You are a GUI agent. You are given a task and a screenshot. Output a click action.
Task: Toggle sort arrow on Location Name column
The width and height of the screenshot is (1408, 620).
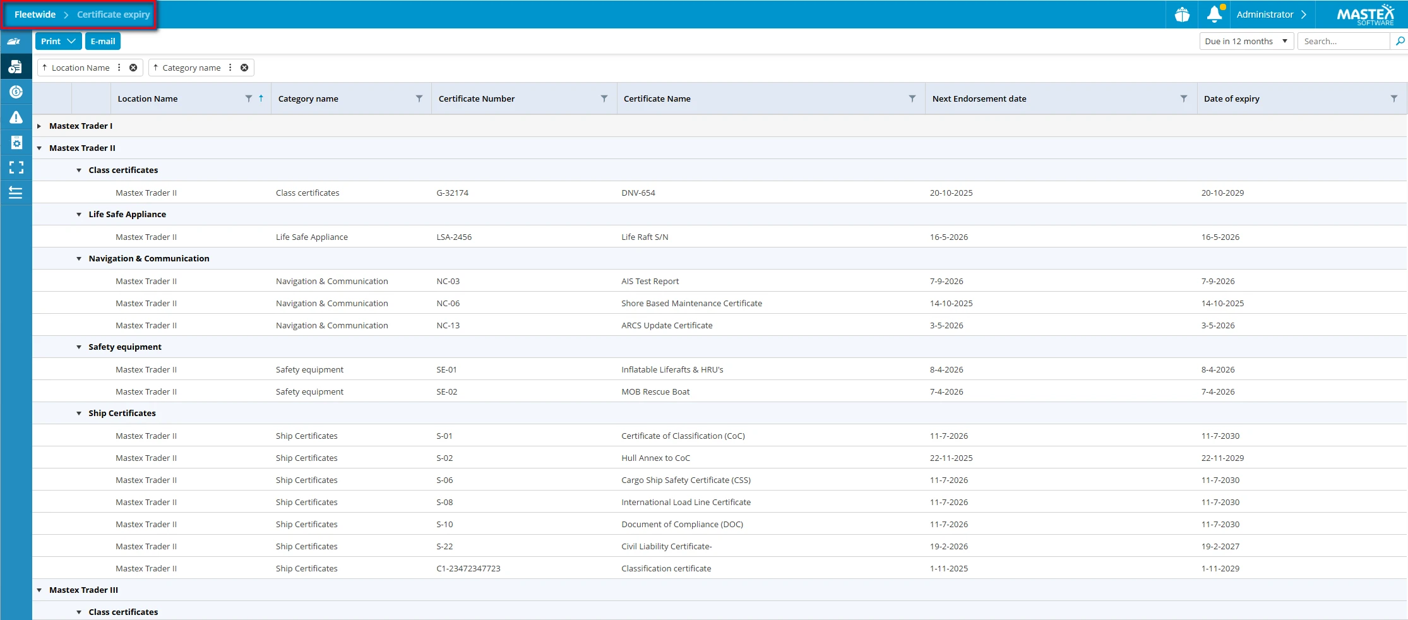[x=261, y=98]
